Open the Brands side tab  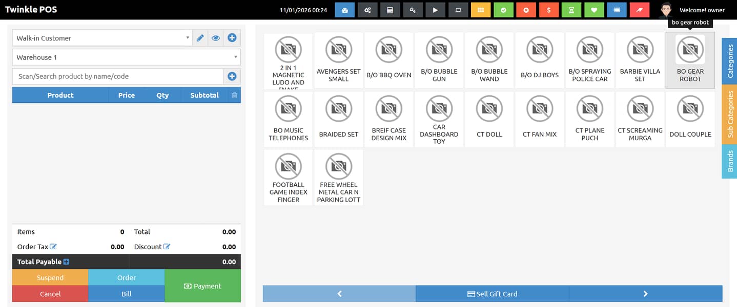[x=730, y=161]
